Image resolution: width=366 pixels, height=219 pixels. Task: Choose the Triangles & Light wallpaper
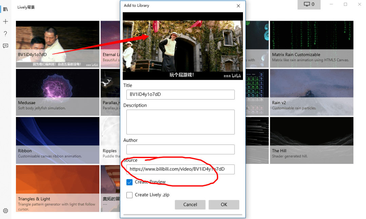click(x=58, y=188)
